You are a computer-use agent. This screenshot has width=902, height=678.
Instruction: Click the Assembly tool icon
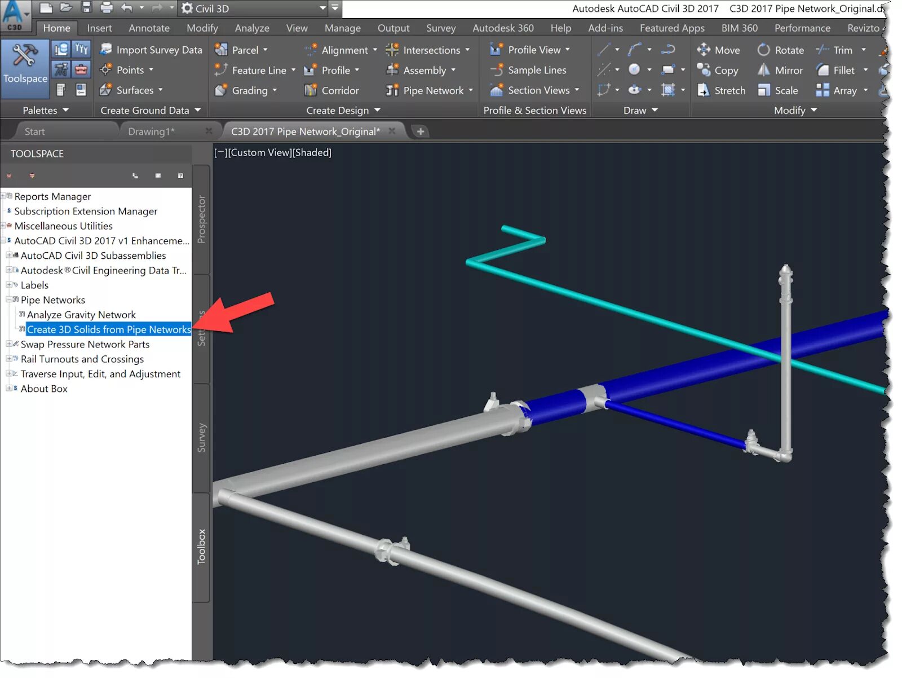pyautogui.click(x=392, y=70)
